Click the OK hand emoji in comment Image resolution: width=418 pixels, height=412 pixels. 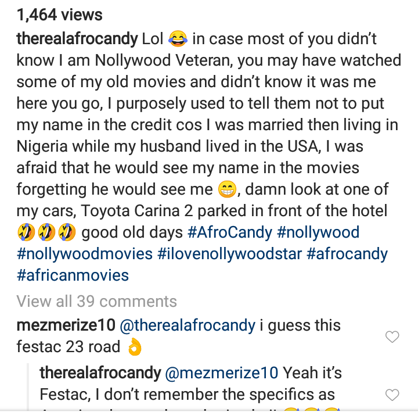tap(134, 347)
